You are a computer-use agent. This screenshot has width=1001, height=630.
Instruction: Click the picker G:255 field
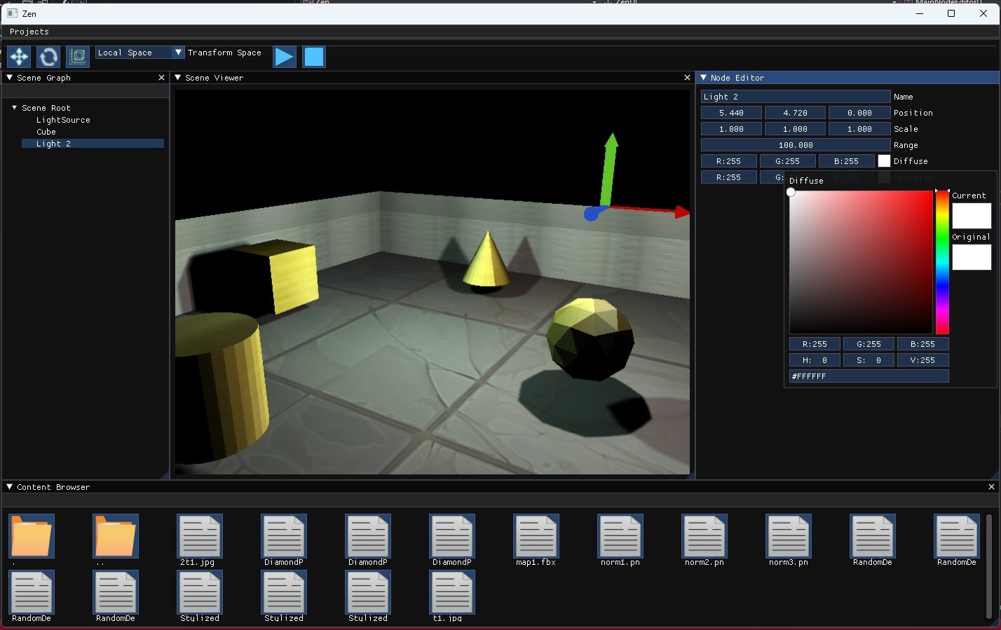(x=869, y=344)
